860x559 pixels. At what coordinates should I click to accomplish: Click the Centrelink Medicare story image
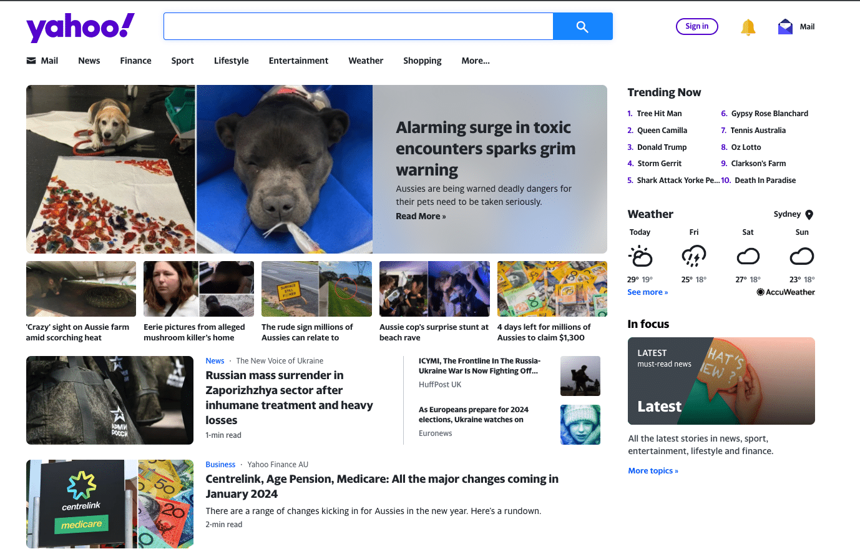point(110,504)
